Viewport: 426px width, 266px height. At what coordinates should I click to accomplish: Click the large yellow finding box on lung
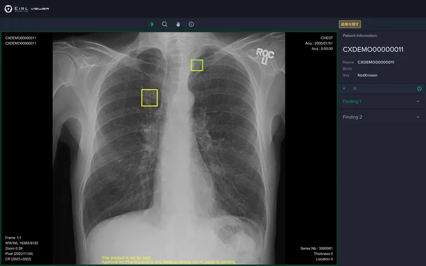150,98
